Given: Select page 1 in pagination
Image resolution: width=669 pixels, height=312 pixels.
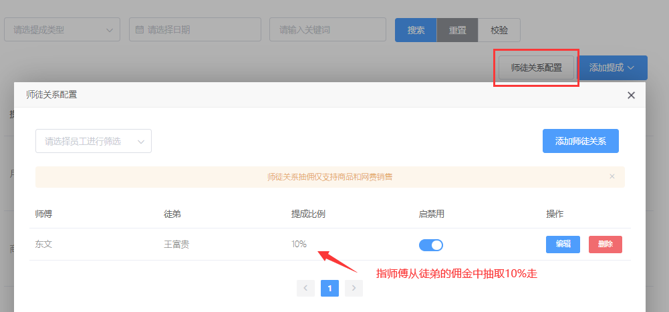Looking at the screenshot, I should [329, 289].
